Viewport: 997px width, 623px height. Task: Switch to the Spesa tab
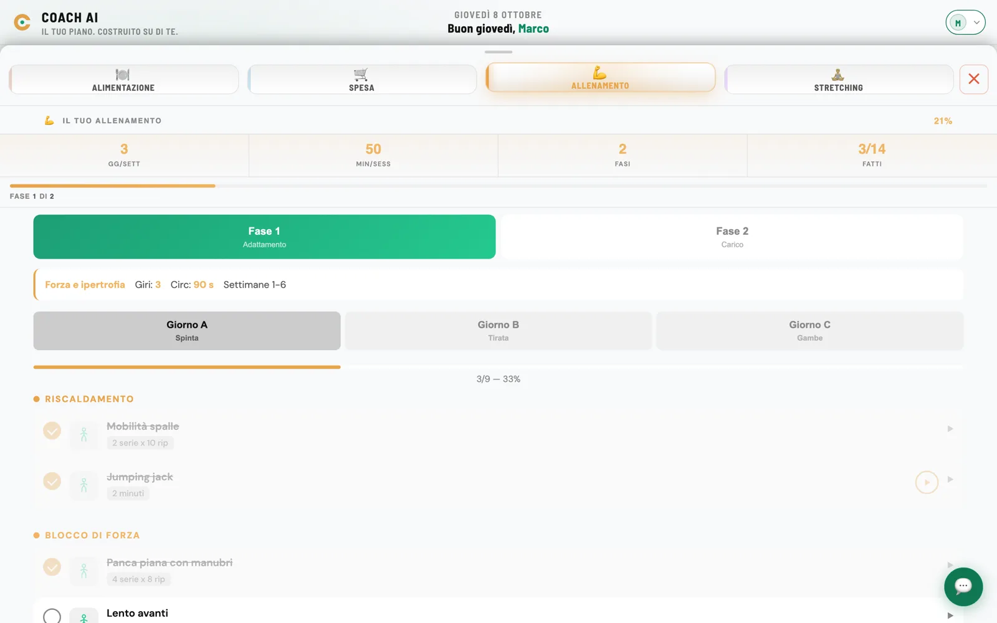(x=362, y=80)
